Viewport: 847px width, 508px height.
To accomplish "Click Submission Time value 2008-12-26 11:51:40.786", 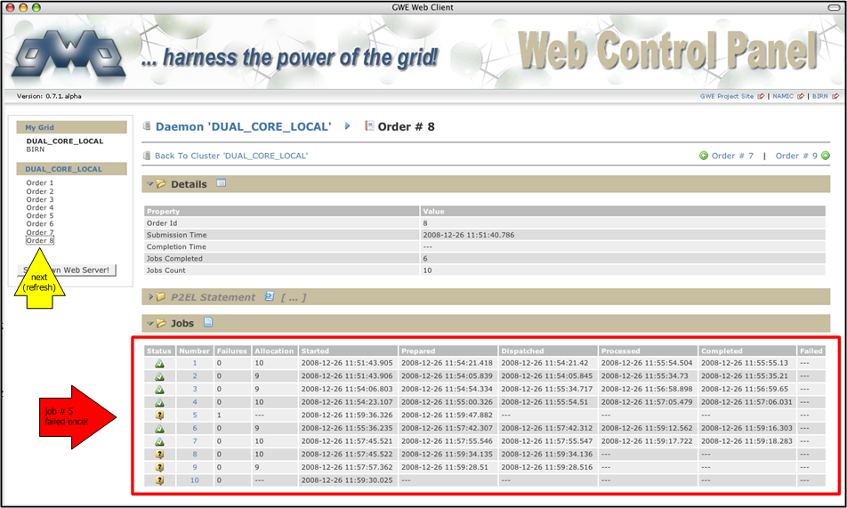I will click(468, 235).
